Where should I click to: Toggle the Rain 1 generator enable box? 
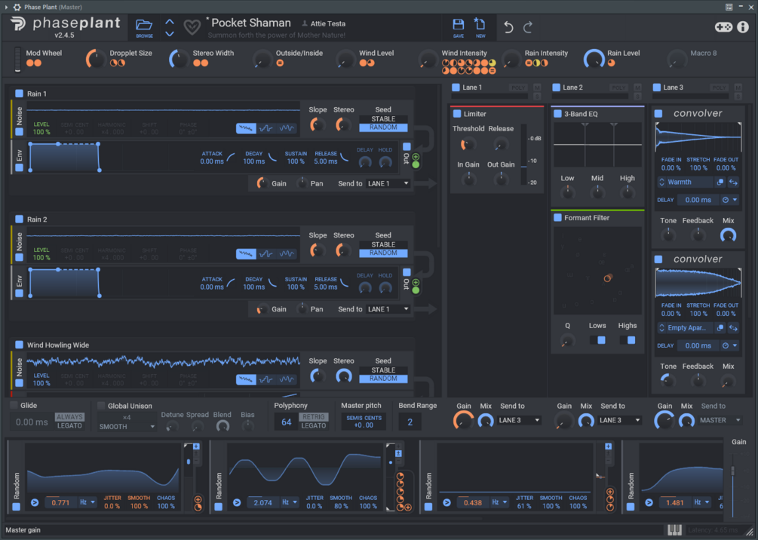(x=19, y=94)
